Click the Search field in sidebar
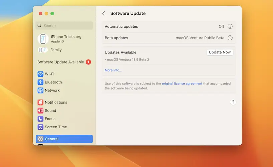The image size is (273, 167). (64, 26)
